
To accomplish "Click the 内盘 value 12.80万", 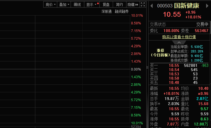I will (x=201, y=124).
